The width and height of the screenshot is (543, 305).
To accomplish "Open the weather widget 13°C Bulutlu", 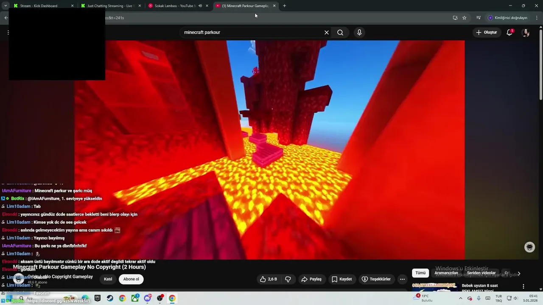I will [424, 298].
